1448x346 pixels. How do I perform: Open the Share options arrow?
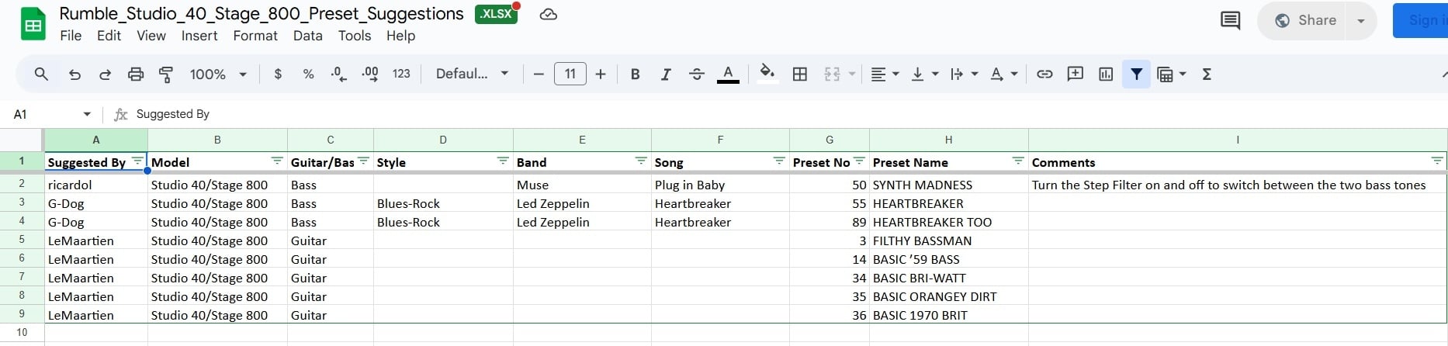pos(1361,20)
